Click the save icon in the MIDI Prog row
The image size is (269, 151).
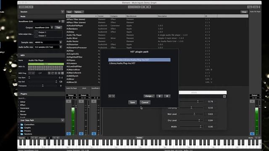point(49,73)
